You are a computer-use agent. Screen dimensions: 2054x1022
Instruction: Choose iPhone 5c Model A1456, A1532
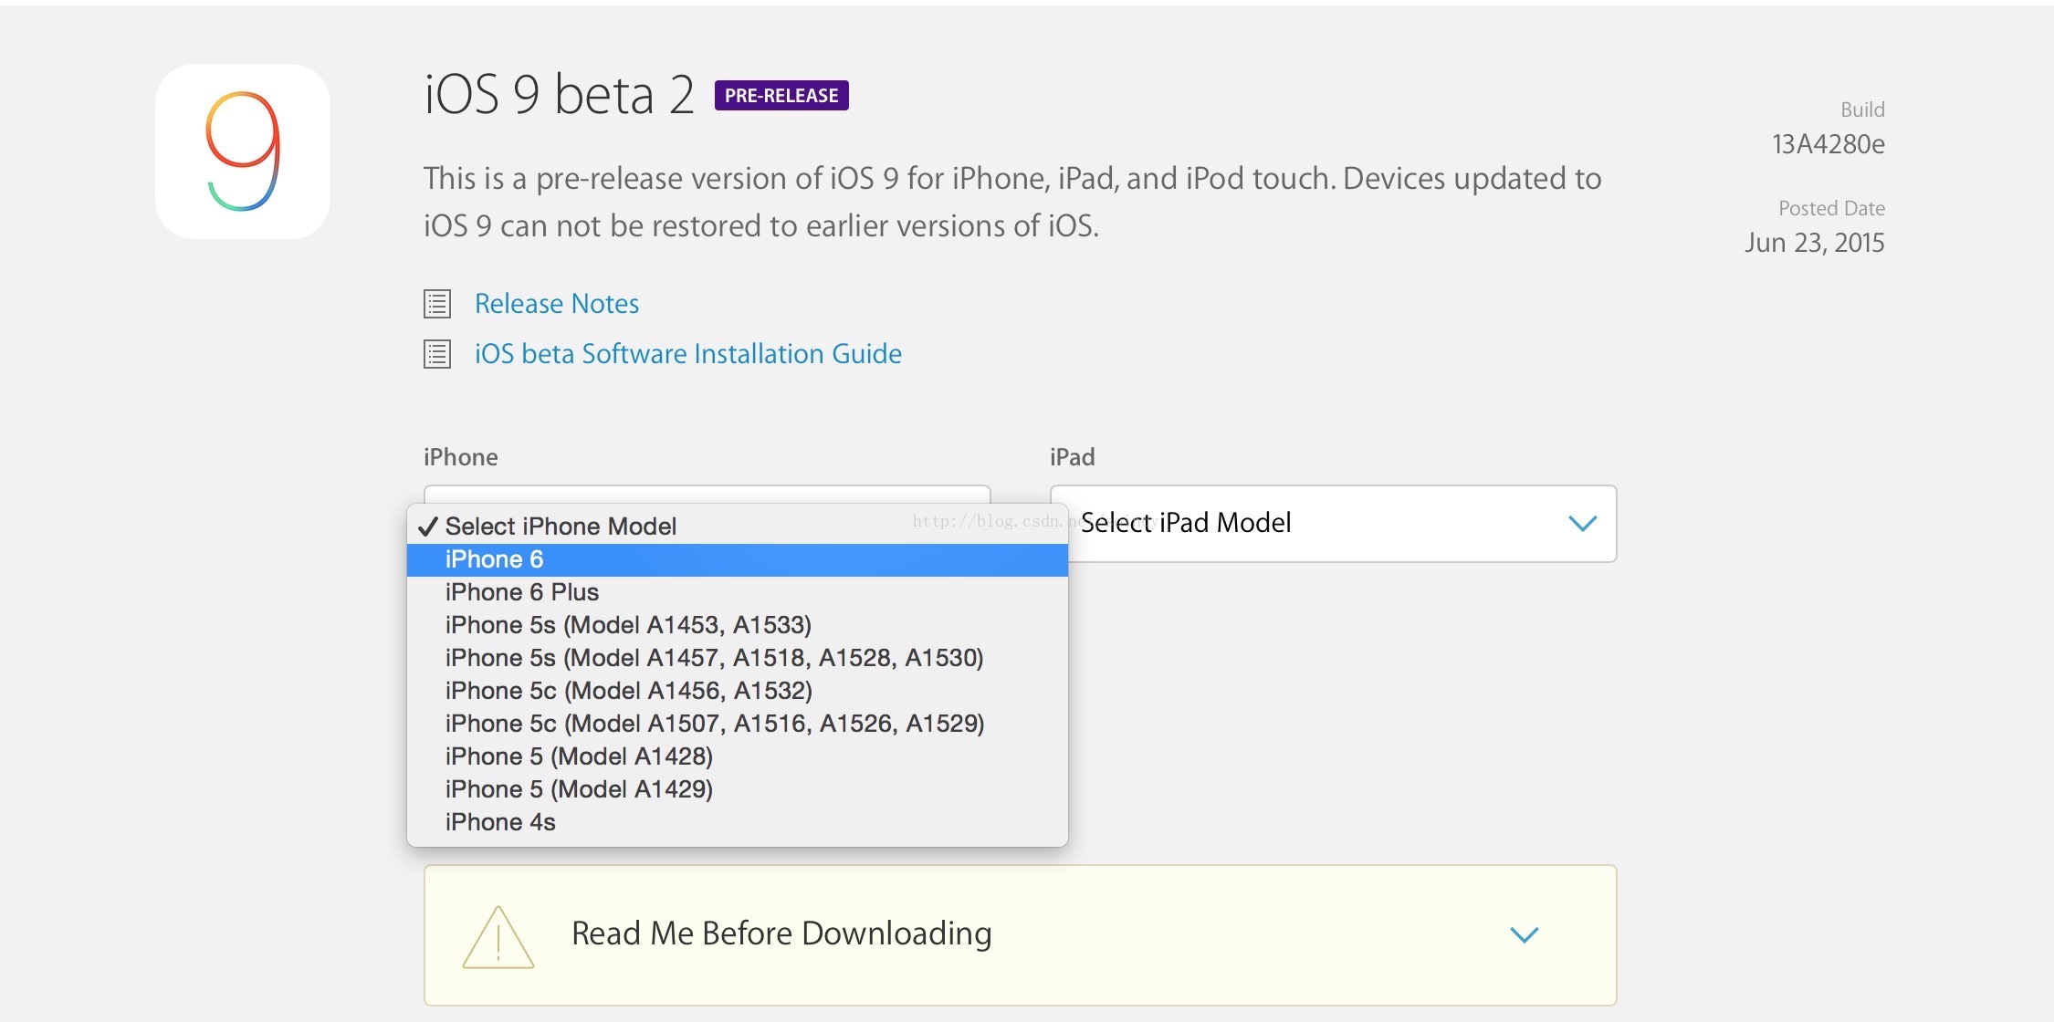(738, 691)
